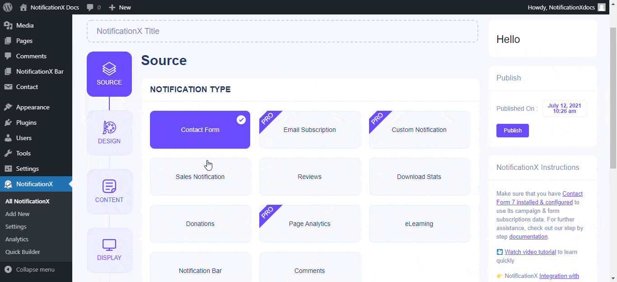Select the Source step tab
This screenshot has height=282, width=617.
(x=109, y=74)
